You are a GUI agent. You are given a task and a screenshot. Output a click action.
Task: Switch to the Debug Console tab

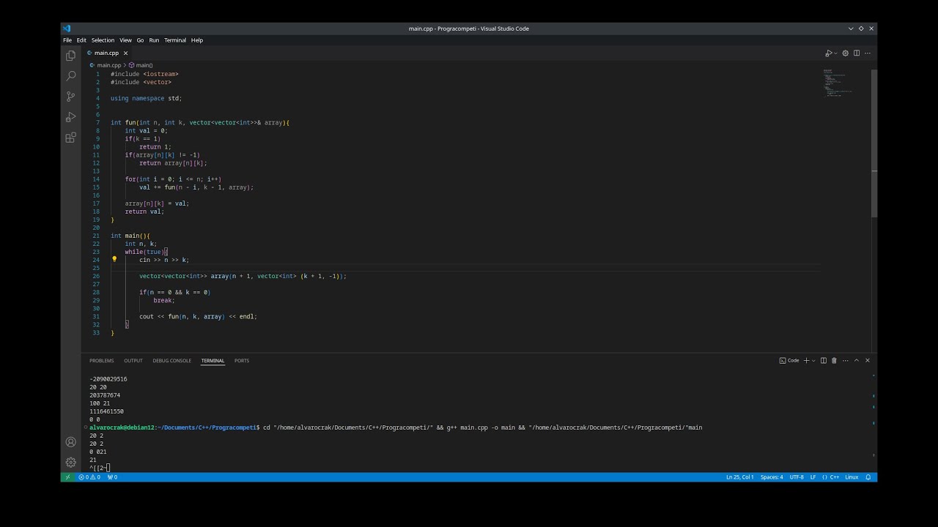pyautogui.click(x=172, y=360)
